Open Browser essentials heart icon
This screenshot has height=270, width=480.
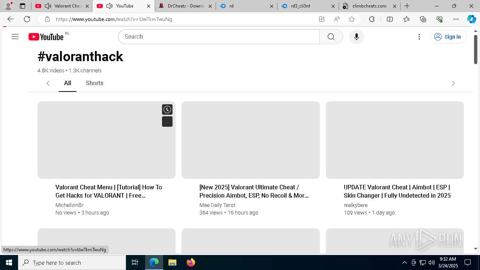click(x=439, y=19)
